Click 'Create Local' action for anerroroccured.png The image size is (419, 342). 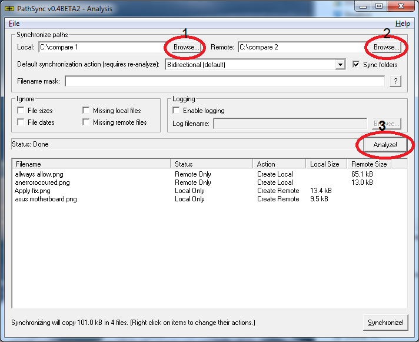(x=275, y=182)
